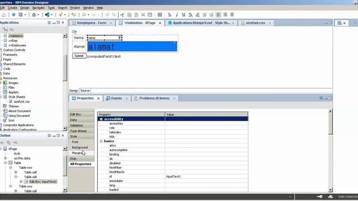The width and height of the screenshot is (358, 201).
Task: Click the Edit Box icon in Outline tree
Action: pyautogui.click(x=26, y=181)
